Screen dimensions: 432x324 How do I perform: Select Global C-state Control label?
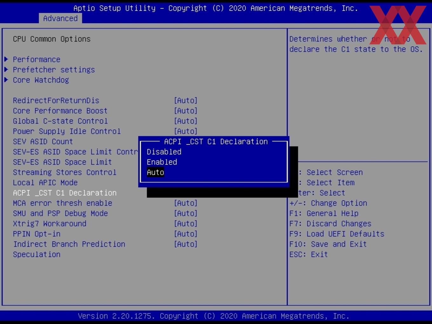(x=60, y=121)
